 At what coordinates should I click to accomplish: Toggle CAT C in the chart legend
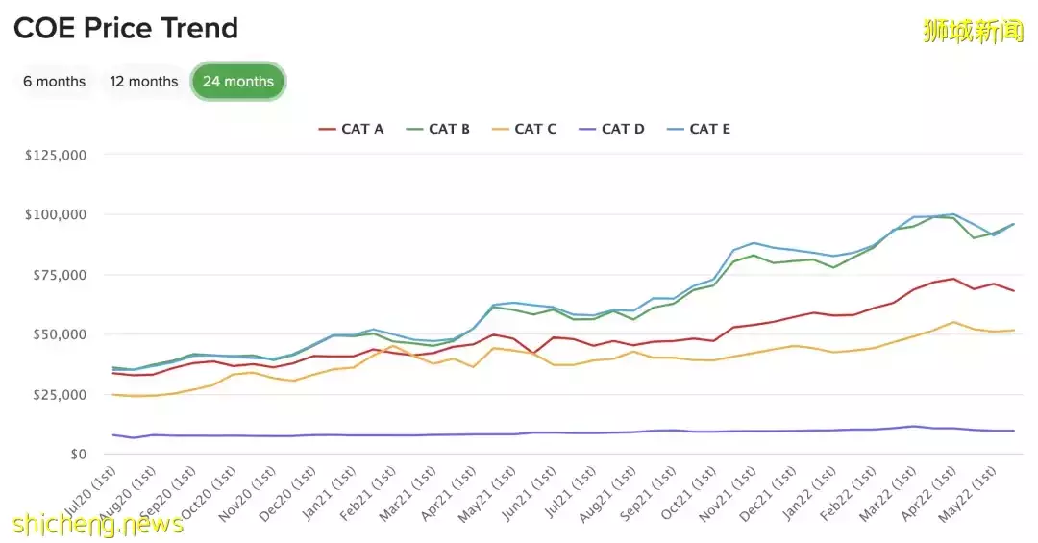pos(525,129)
